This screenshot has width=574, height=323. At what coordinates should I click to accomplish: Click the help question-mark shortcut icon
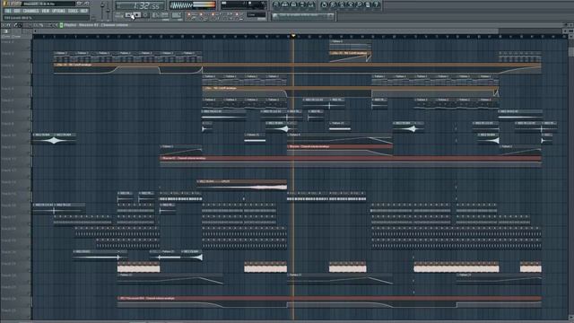(x=376, y=4)
